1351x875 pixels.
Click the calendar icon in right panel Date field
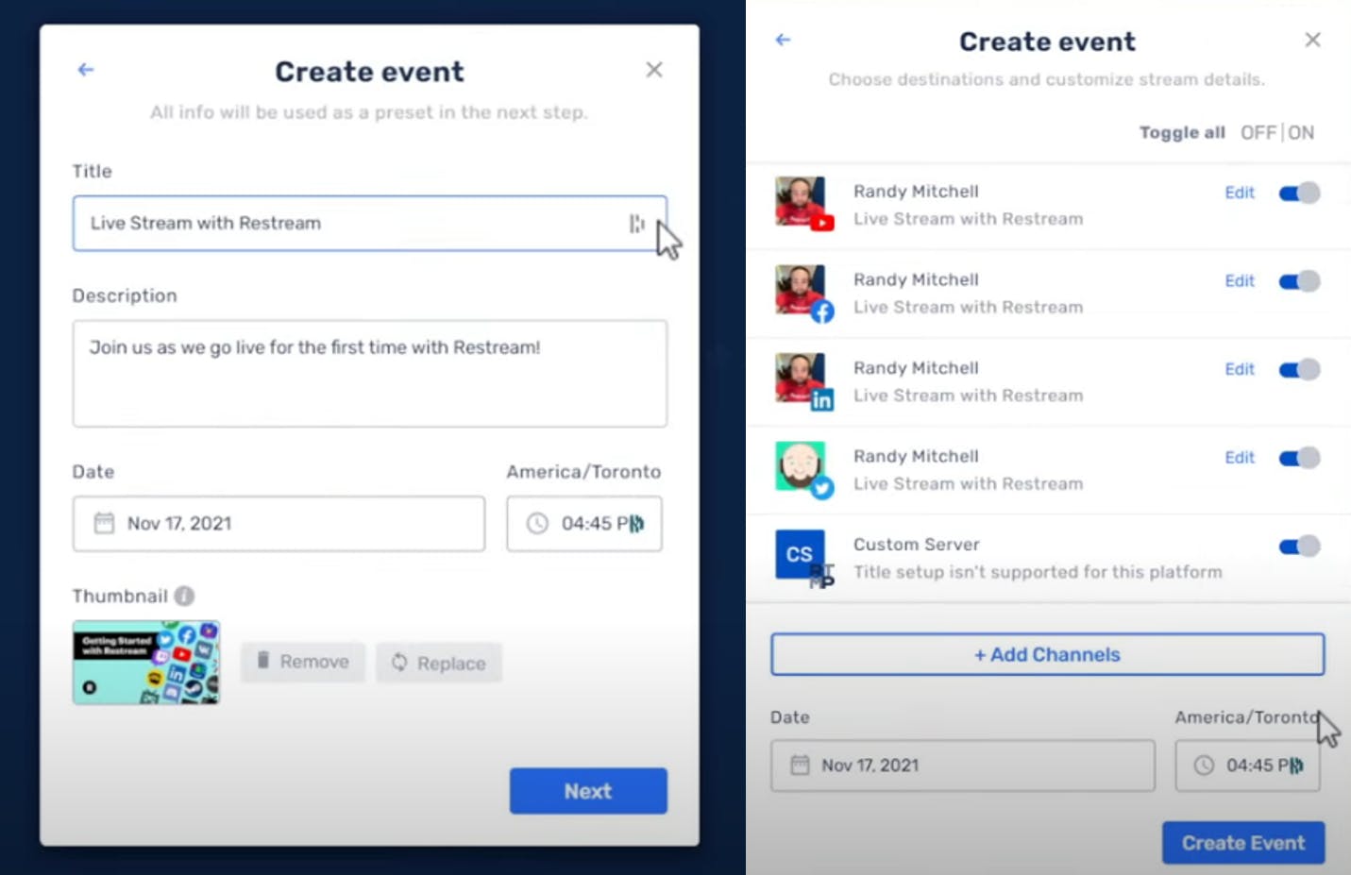pos(800,765)
